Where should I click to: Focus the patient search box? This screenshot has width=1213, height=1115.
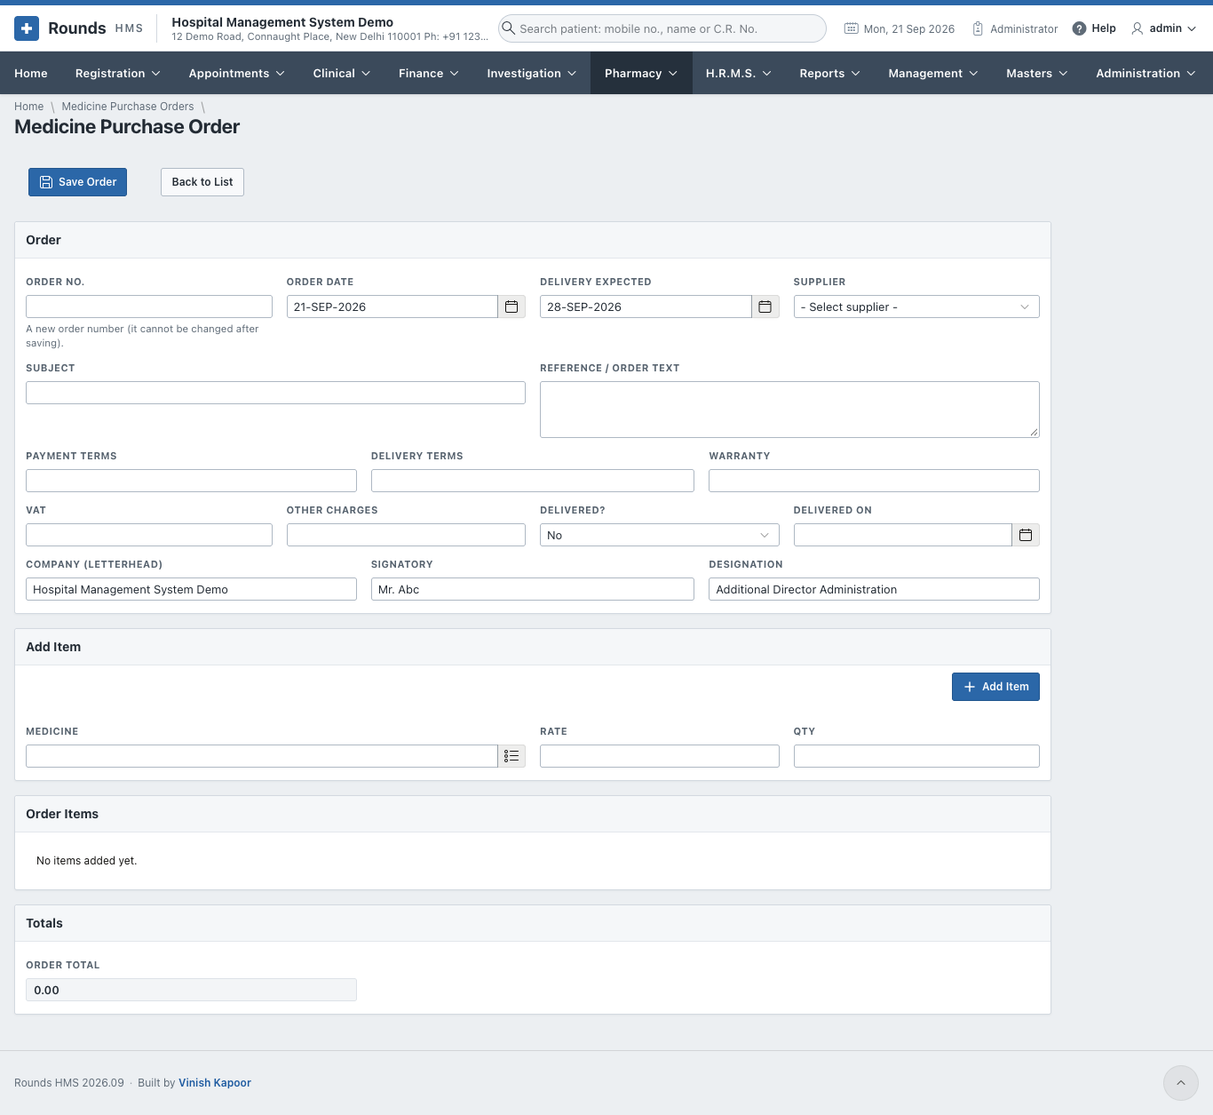(662, 28)
